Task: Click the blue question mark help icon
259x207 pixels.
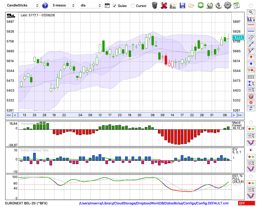Action: click(45, 6)
